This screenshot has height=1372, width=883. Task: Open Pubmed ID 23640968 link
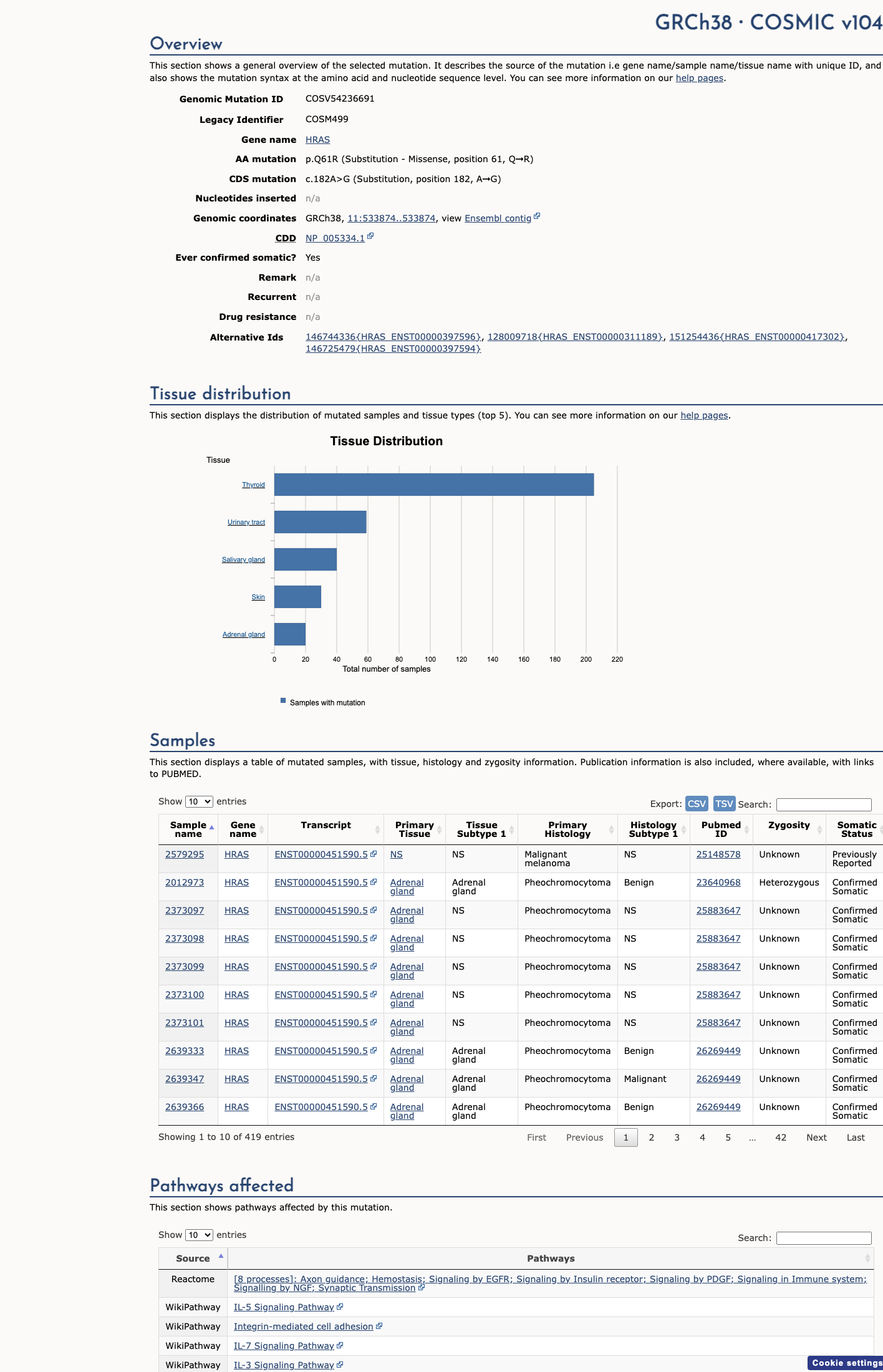pyautogui.click(x=718, y=882)
